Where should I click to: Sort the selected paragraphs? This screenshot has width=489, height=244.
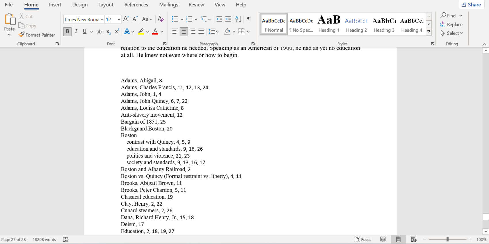tap(238, 19)
